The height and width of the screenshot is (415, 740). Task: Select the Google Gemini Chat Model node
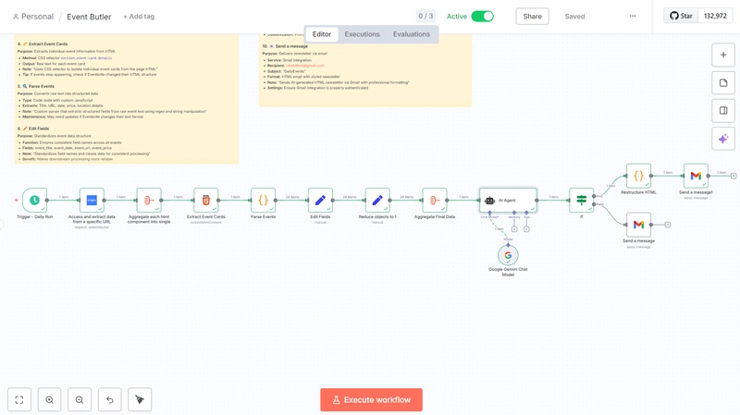pos(508,254)
